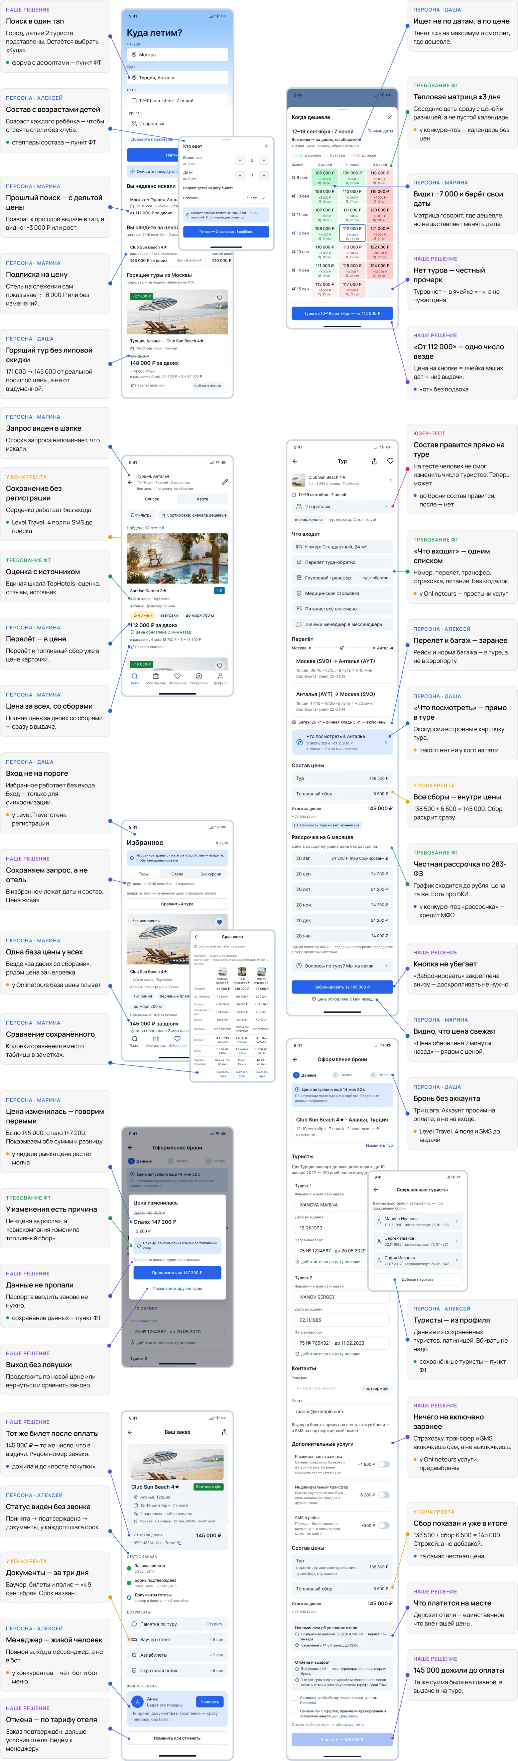Go back from the 'Сравнение' screen

point(197,937)
